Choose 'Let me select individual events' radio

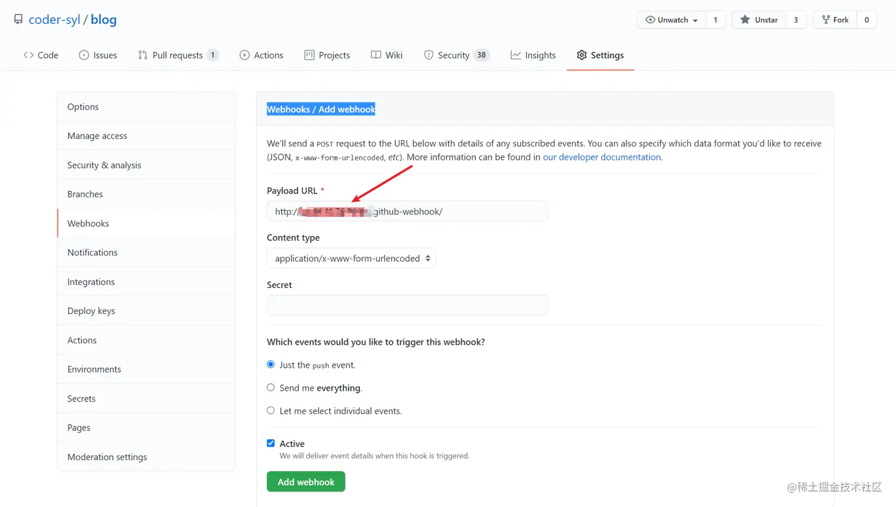(x=271, y=410)
